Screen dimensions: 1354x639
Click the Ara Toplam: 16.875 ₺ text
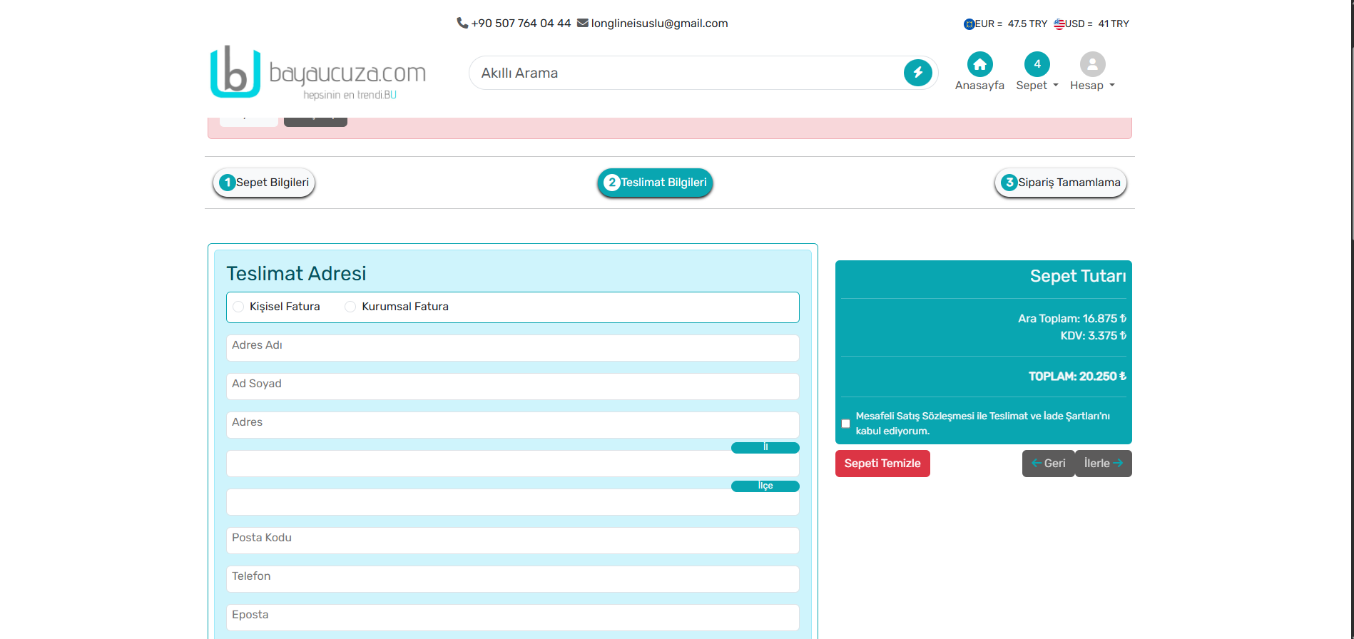click(1072, 319)
